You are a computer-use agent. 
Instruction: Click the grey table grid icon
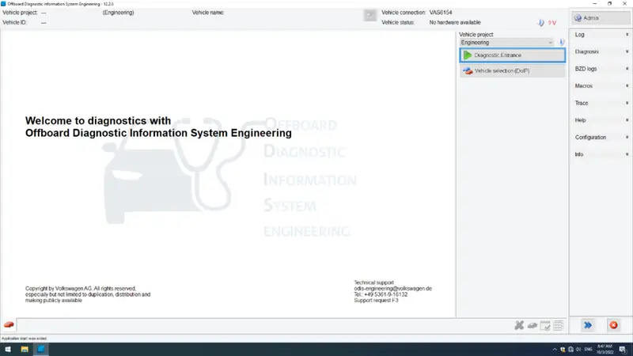click(559, 325)
